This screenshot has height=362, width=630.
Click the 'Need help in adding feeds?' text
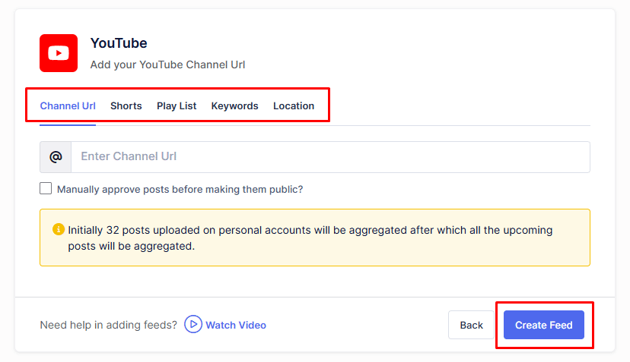pyautogui.click(x=108, y=325)
